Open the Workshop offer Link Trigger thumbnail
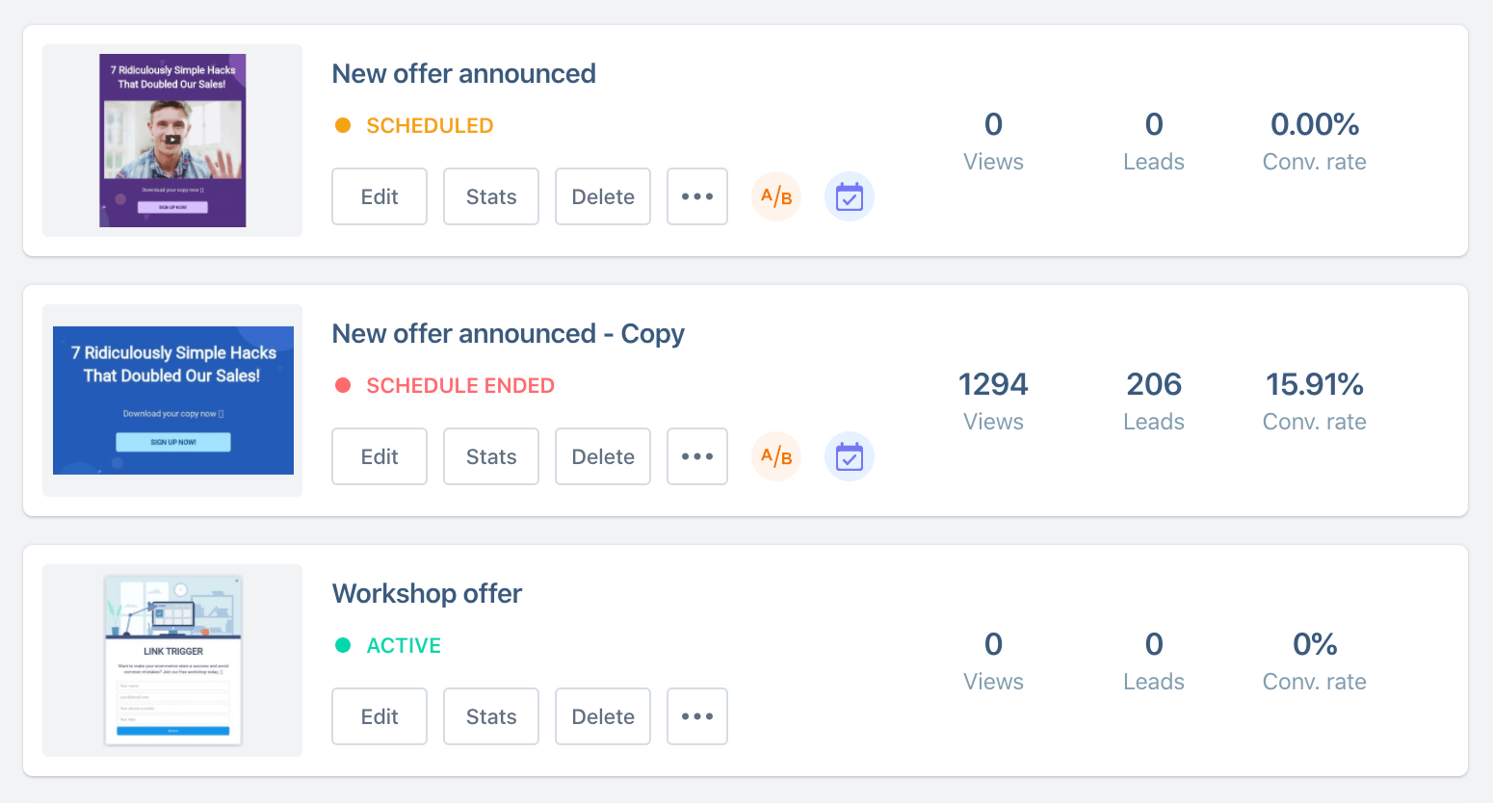Viewport: 1493px width, 803px height. coord(173,661)
